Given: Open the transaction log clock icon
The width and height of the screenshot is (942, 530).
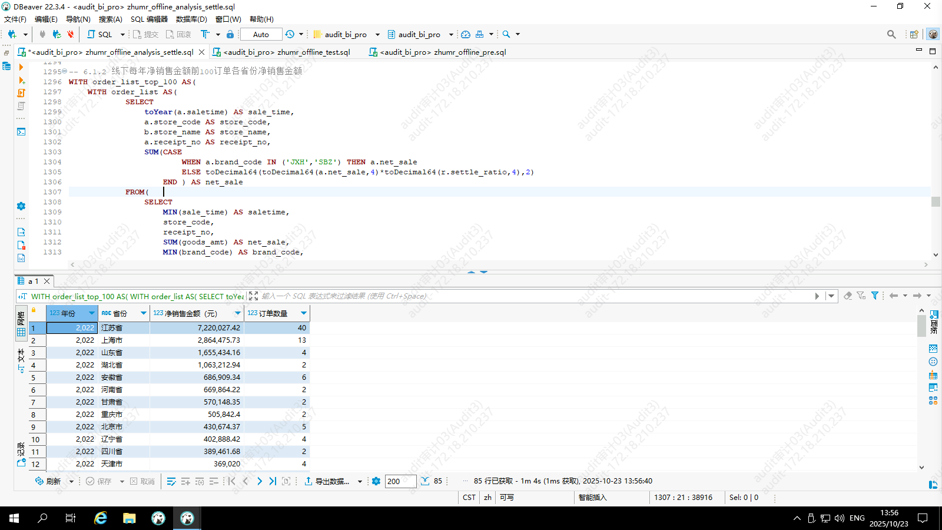Looking at the screenshot, I should (290, 34).
